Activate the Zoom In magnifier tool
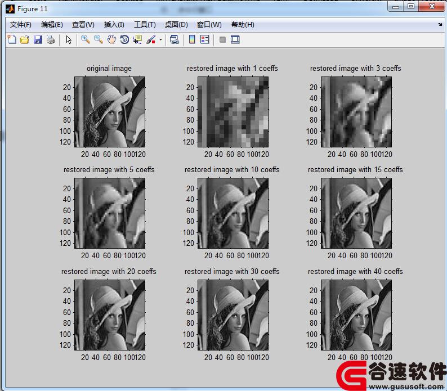This screenshot has width=447, height=391. pos(85,39)
